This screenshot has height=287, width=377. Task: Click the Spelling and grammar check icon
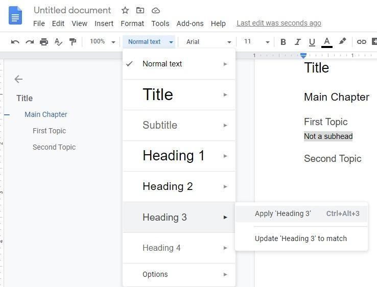58,42
